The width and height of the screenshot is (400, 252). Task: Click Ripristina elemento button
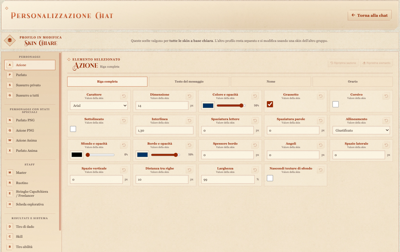pyautogui.click(x=376, y=63)
